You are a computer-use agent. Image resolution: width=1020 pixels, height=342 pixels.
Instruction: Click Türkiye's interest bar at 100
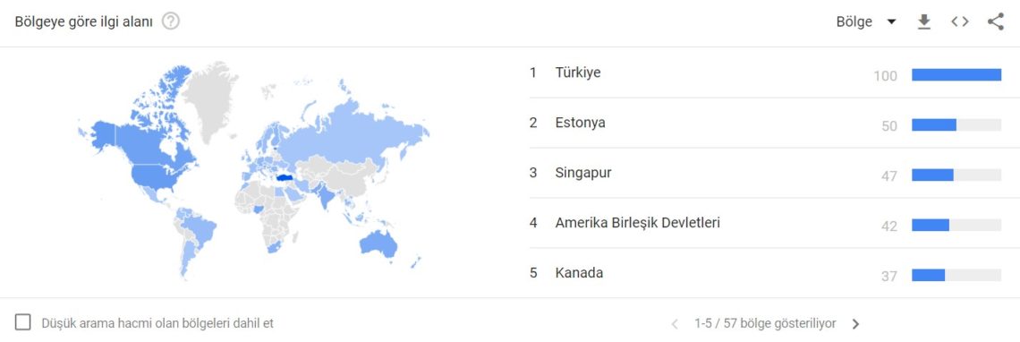click(x=956, y=75)
